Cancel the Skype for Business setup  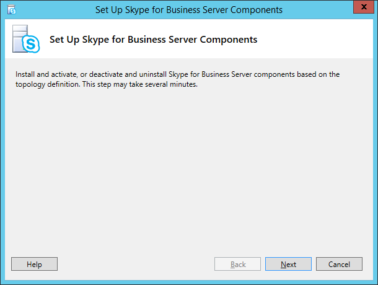(x=339, y=264)
